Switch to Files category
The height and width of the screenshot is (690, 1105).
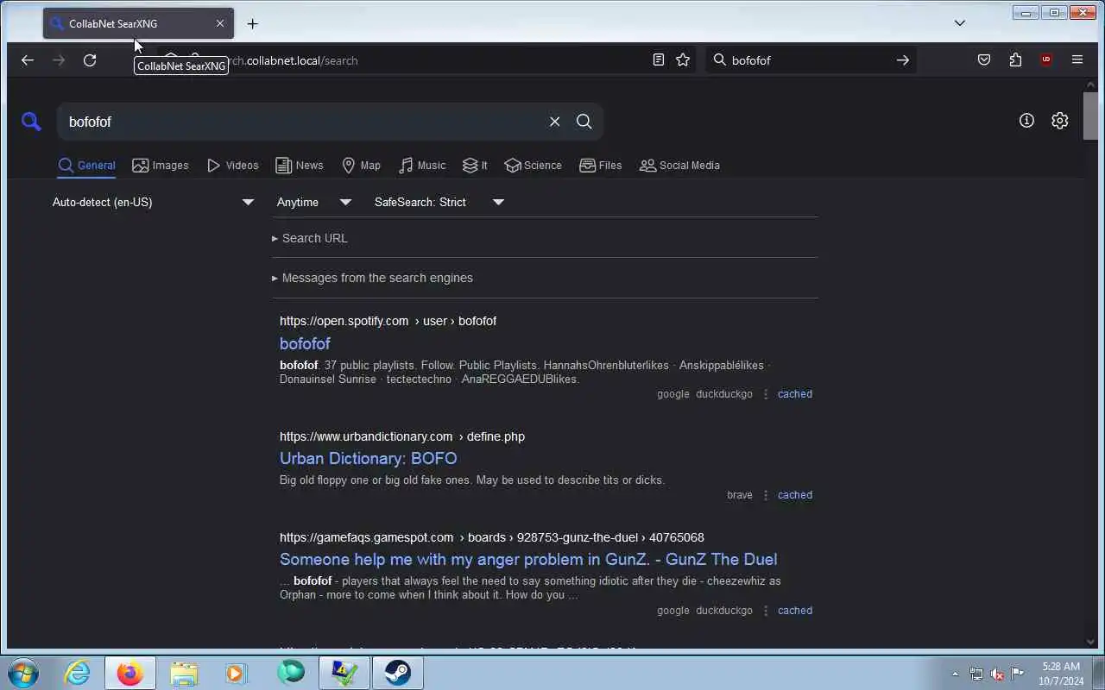(601, 166)
